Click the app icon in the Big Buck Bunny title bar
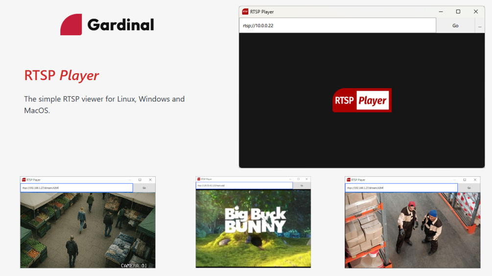The height and width of the screenshot is (276, 492). pyautogui.click(x=199, y=179)
